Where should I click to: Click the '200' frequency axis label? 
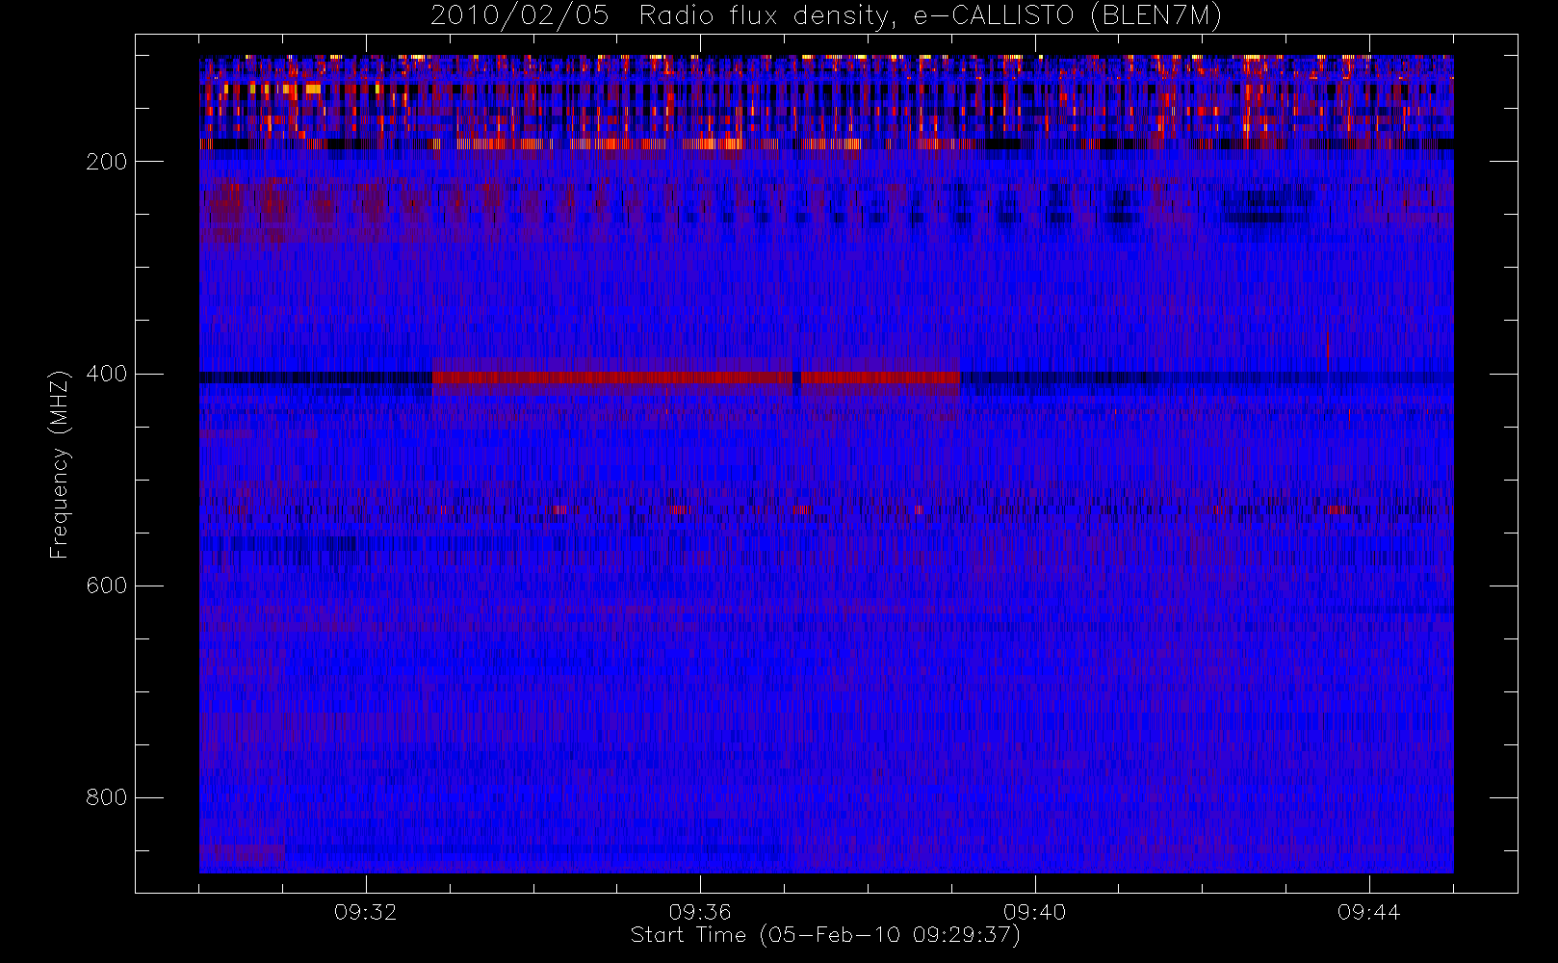tap(106, 162)
